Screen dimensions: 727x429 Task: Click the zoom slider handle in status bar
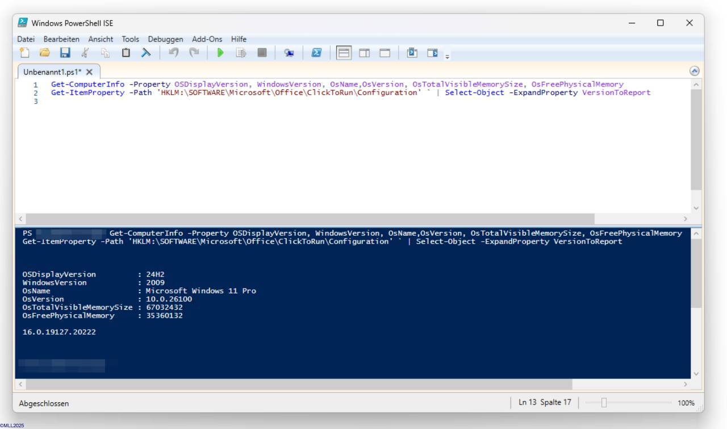pos(604,403)
